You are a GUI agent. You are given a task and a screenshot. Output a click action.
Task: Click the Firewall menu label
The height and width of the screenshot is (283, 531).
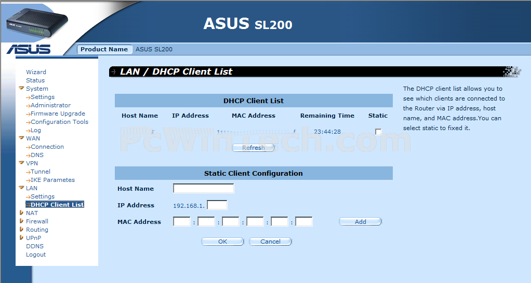pyautogui.click(x=37, y=221)
